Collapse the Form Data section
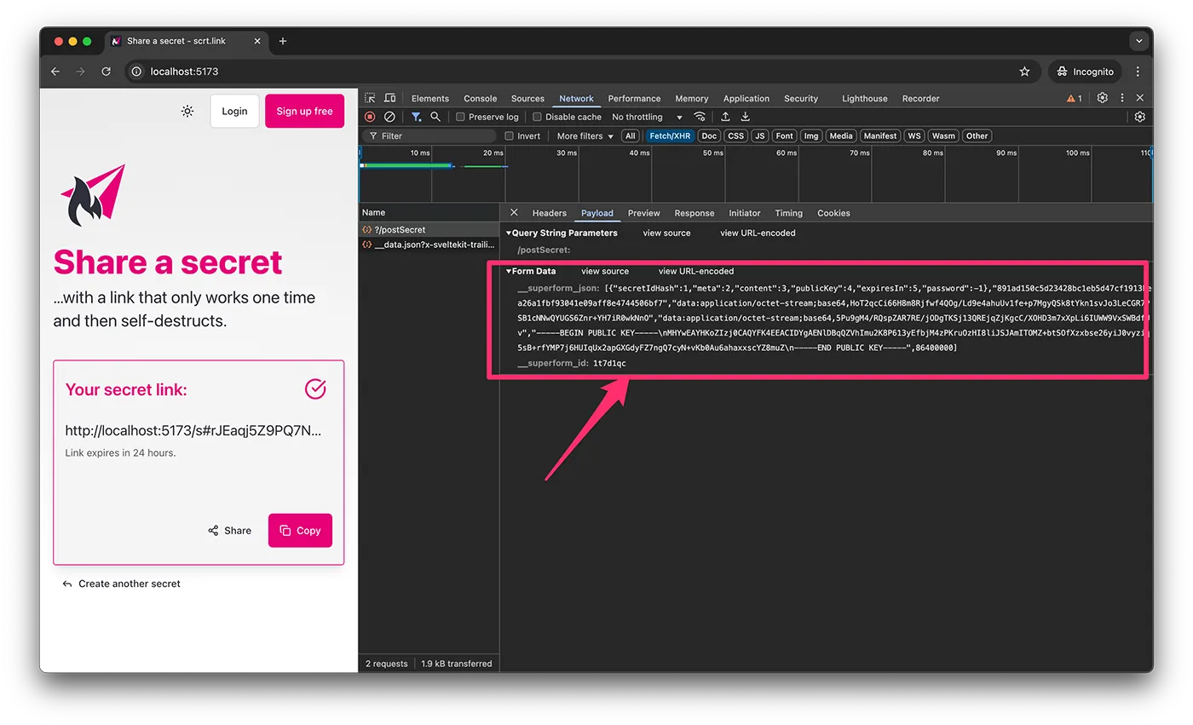 point(510,271)
